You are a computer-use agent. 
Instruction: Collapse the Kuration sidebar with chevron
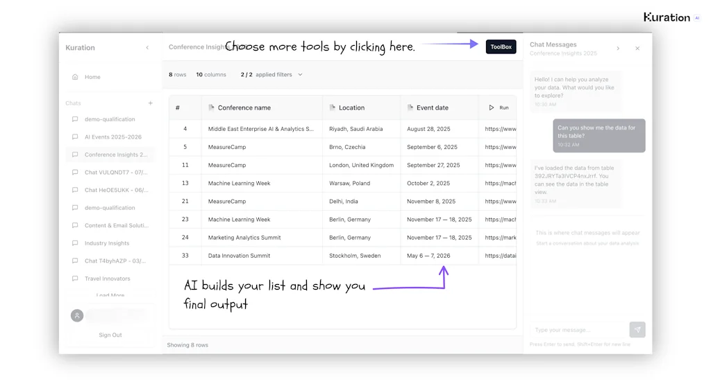click(x=147, y=48)
